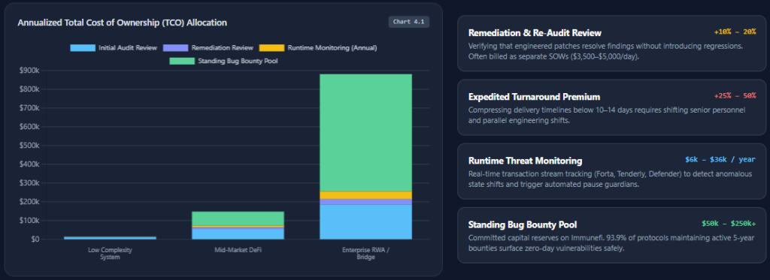Click green bounty segment of Mid-Market DeFi bar
This screenshot has height=280, width=770.
pos(238,218)
